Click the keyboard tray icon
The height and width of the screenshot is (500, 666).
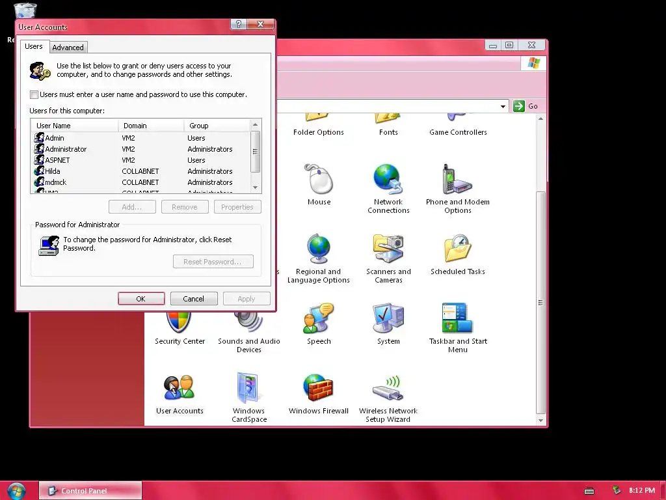(x=589, y=491)
